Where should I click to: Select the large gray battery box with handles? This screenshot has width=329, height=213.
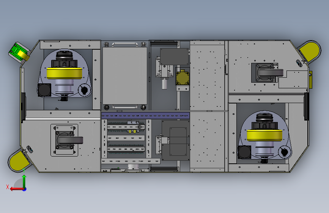(x=125, y=76)
